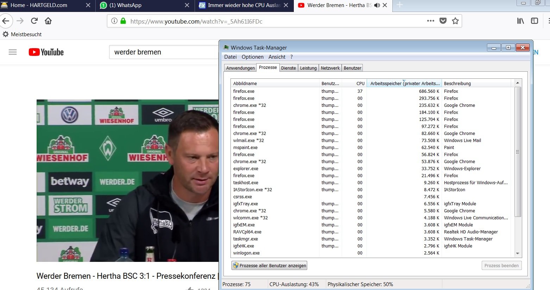The image size is (550, 290).
Task: Show site information via the info icon
Action: tap(114, 21)
